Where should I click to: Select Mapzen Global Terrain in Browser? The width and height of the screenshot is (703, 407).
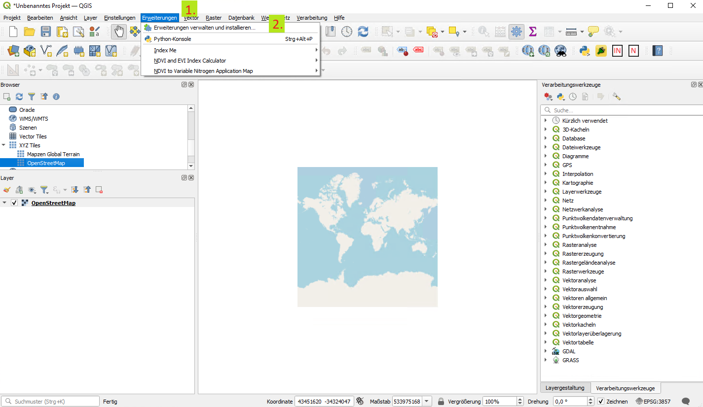[53, 154]
